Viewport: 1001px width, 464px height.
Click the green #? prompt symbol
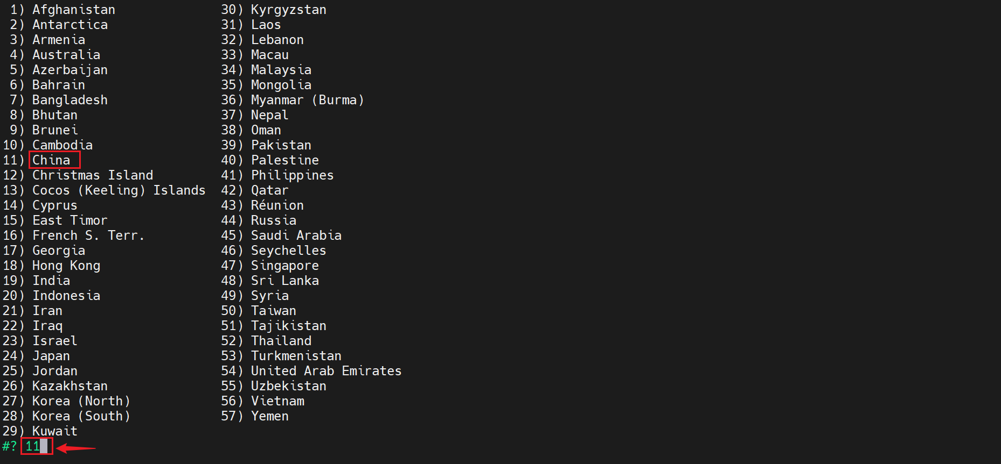(9, 446)
